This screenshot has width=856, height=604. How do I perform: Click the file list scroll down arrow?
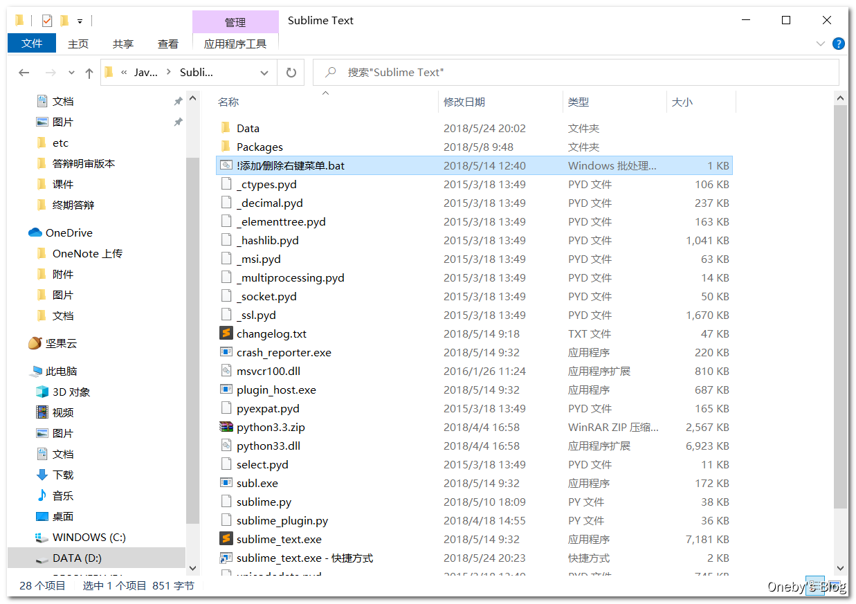(x=840, y=568)
